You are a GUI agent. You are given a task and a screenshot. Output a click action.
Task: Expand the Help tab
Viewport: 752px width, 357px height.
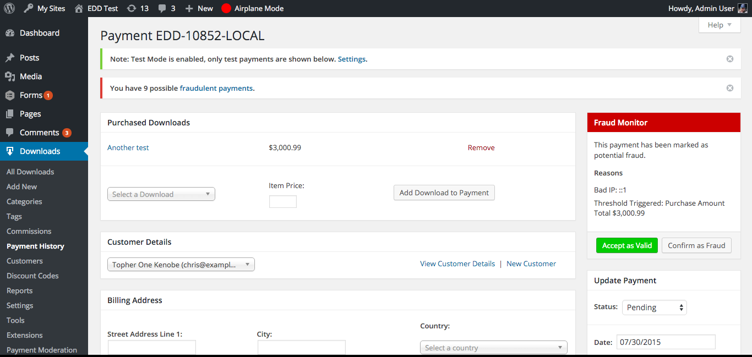[x=720, y=25]
